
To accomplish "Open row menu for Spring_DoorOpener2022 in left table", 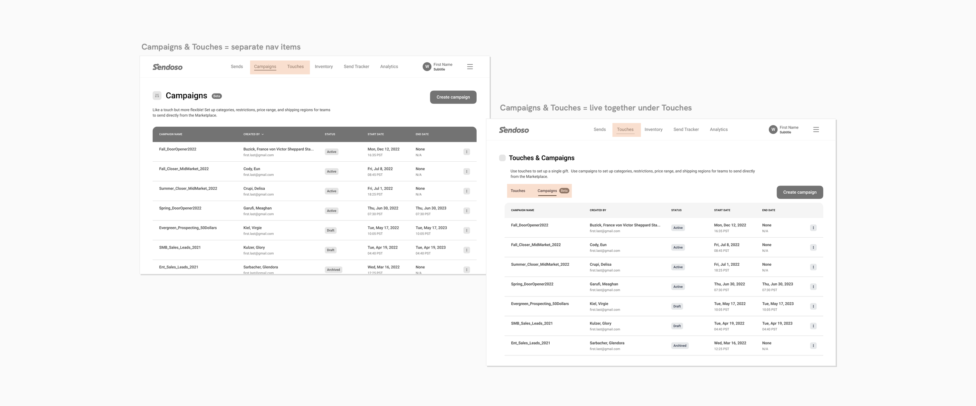I will pos(467,211).
